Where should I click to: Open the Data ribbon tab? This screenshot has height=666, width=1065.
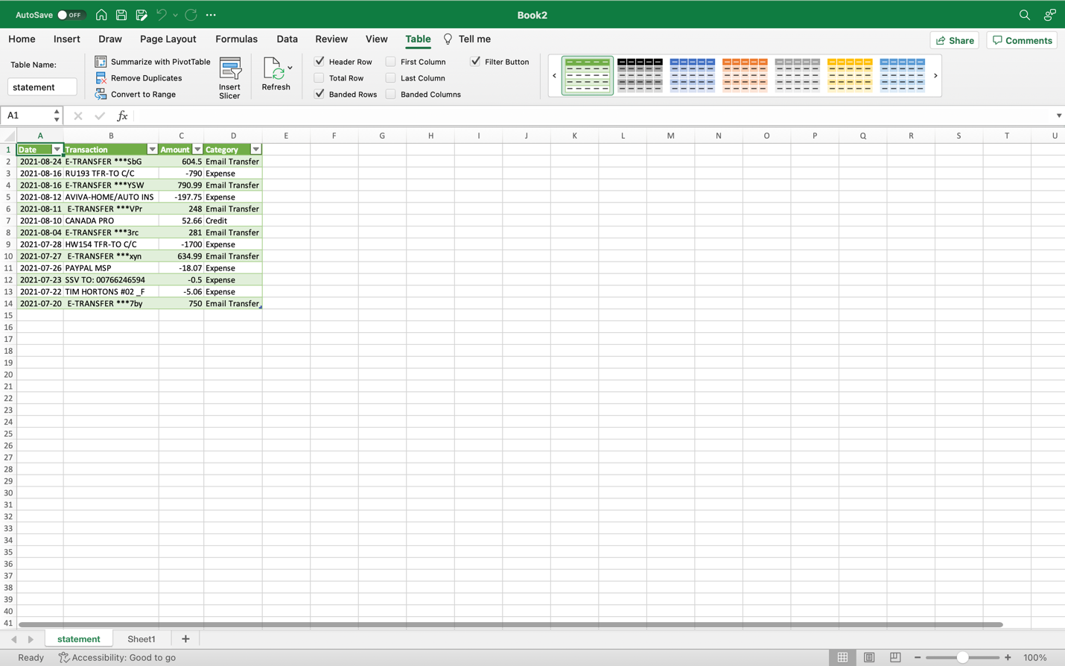pos(287,39)
